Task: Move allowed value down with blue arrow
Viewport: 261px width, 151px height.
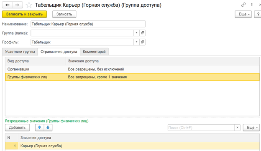Action: (x=48, y=128)
